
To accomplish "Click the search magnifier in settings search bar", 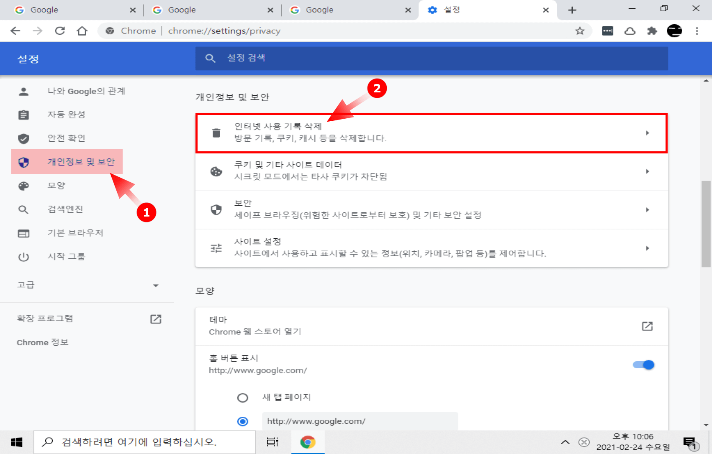I will click(210, 58).
